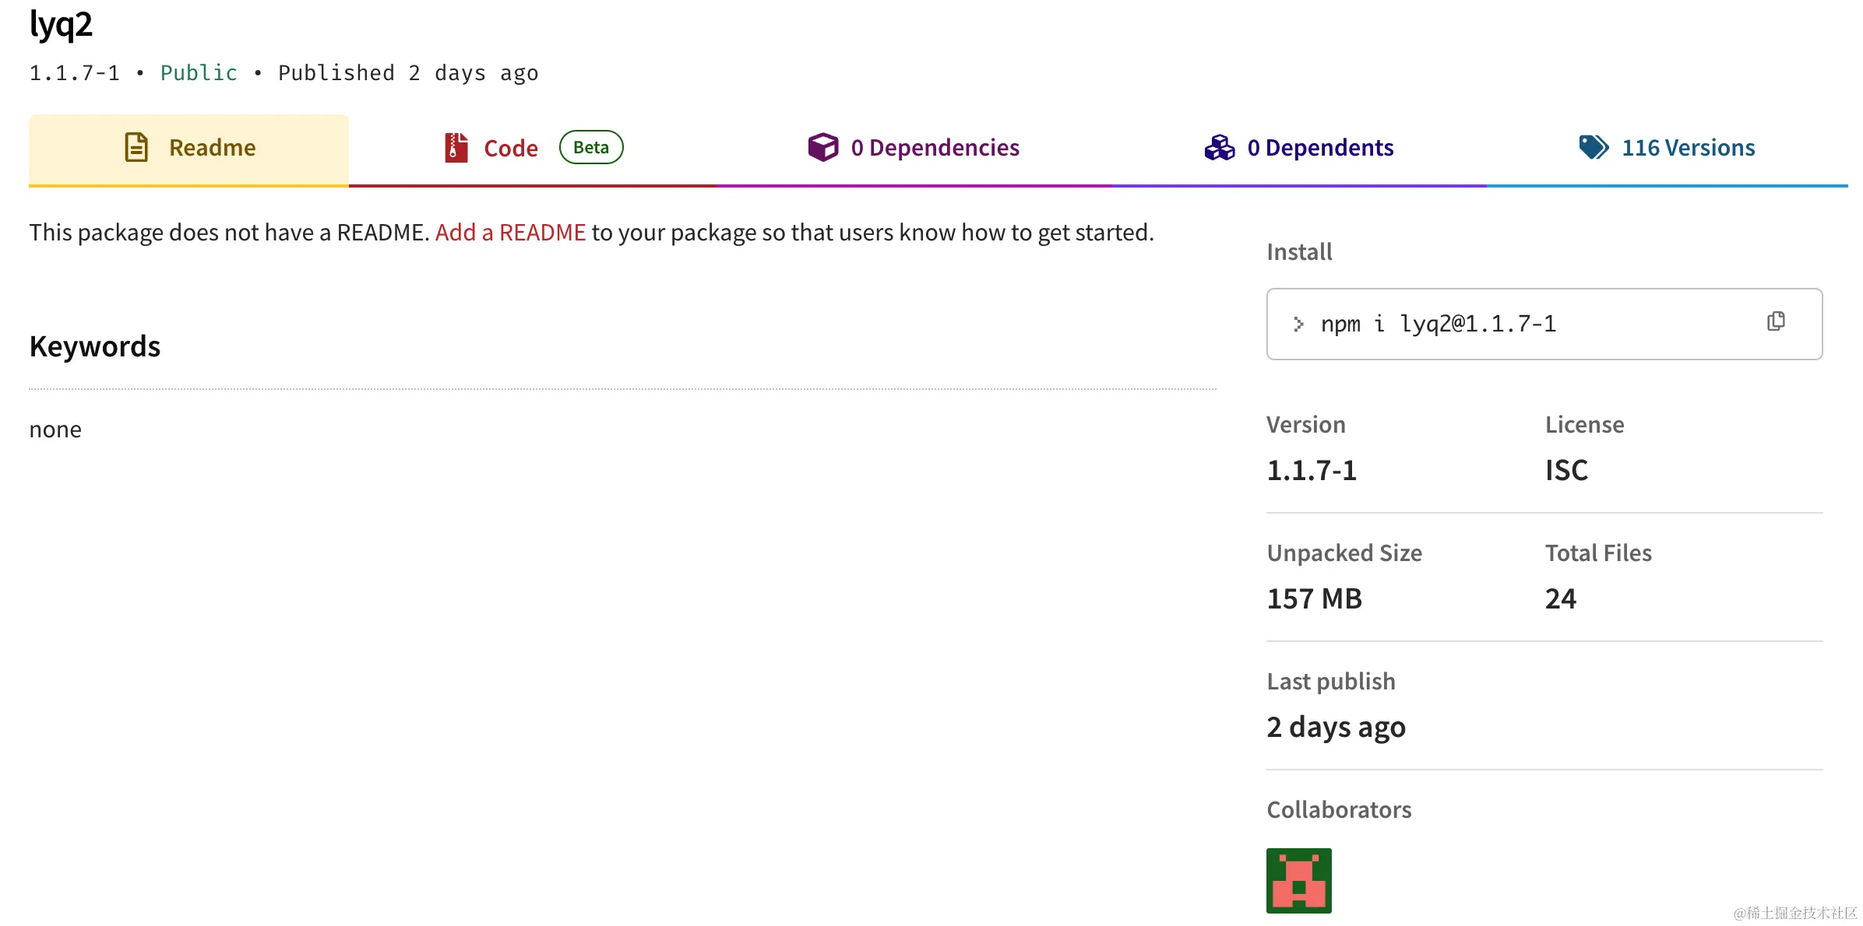The height and width of the screenshot is (926, 1863).
Task: Click the npm i lyq2@1.1.7-1 install field
Action: [x=1438, y=324]
